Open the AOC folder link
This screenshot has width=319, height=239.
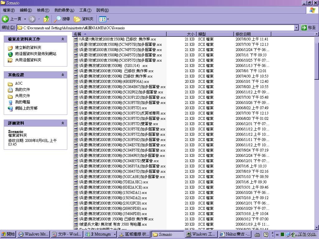(x=19, y=83)
